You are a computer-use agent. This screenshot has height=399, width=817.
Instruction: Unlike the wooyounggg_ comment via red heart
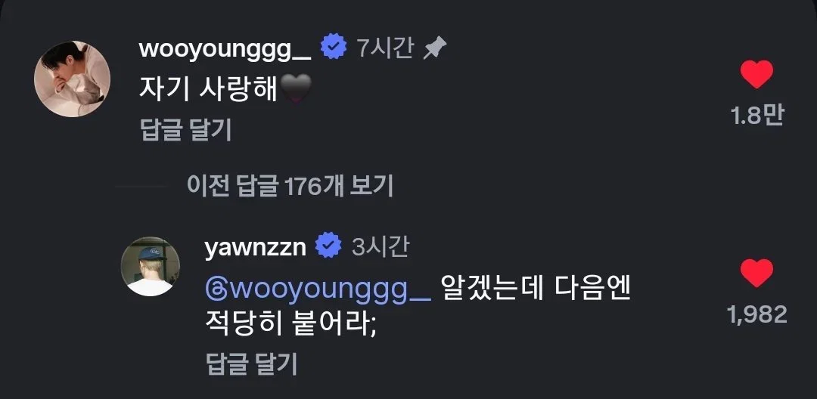tap(756, 74)
